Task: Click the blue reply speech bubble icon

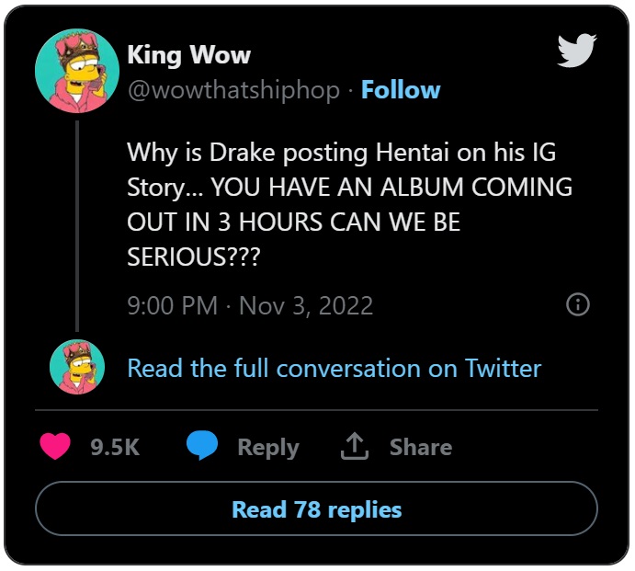Action: (x=202, y=447)
